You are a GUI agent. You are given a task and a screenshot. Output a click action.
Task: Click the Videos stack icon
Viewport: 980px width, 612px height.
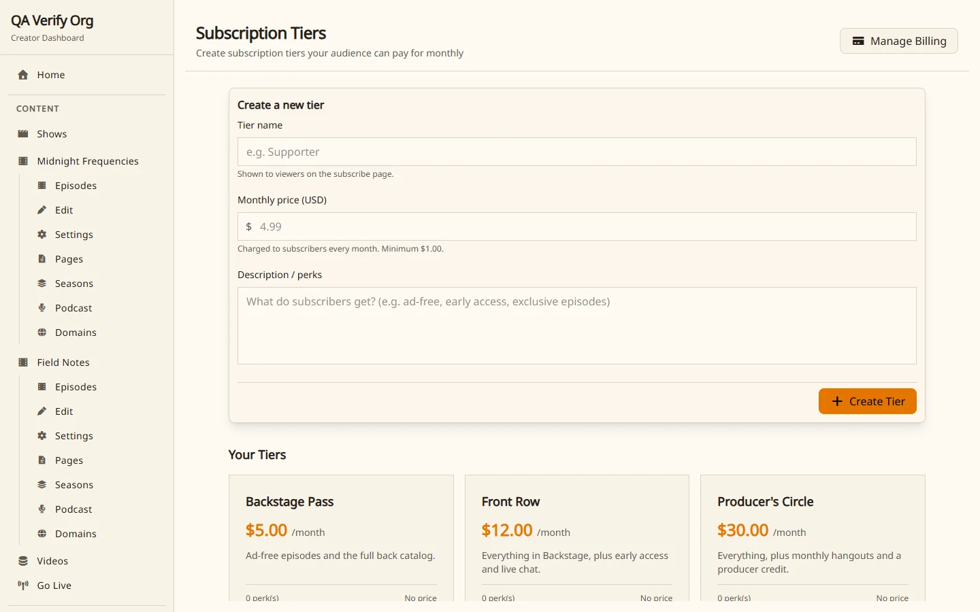pyautogui.click(x=23, y=561)
